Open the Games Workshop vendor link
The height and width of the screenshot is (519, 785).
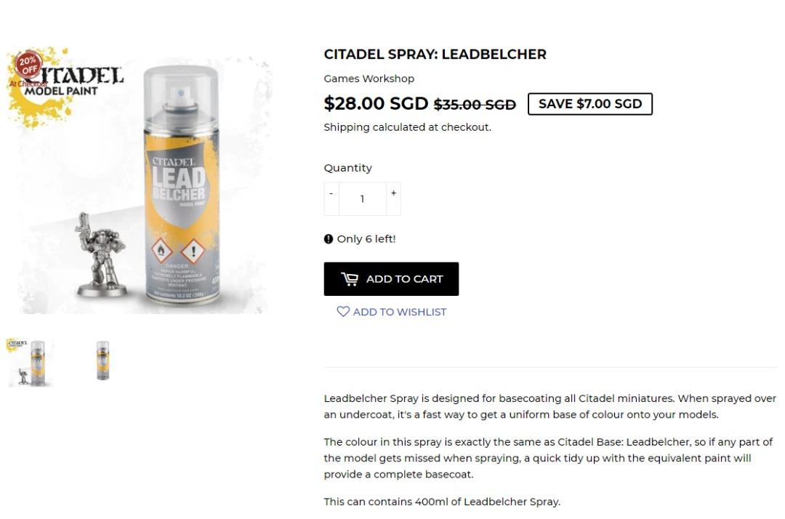369,79
